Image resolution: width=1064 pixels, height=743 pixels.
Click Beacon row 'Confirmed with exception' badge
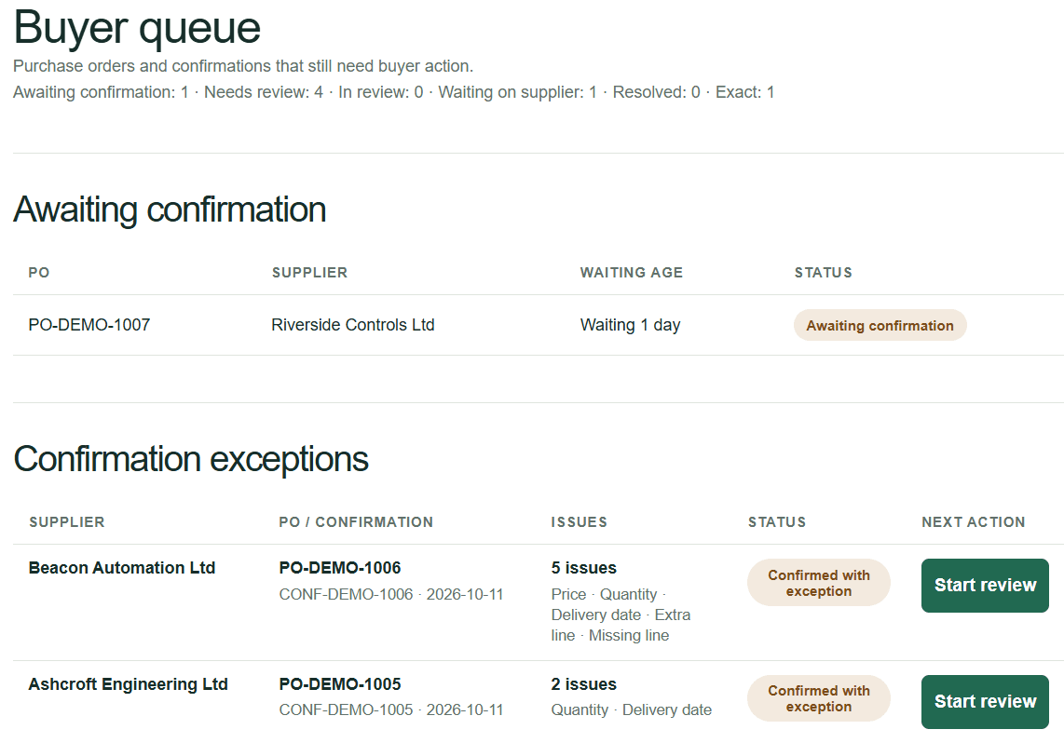pyautogui.click(x=818, y=582)
